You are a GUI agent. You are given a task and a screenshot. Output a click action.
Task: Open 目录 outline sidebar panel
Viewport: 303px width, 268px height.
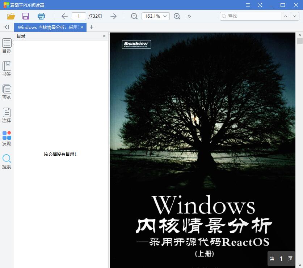click(7, 46)
